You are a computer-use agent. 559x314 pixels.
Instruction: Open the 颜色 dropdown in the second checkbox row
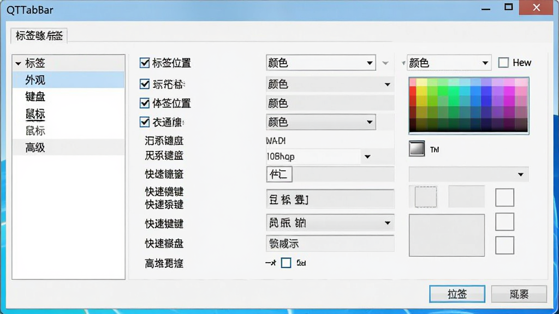click(x=330, y=84)
